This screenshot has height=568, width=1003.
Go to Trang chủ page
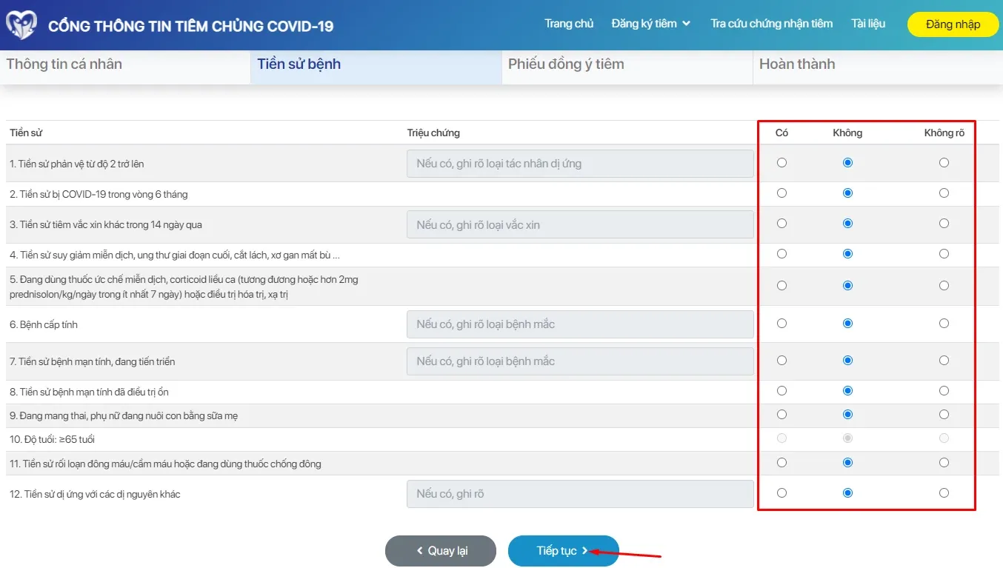569,24
